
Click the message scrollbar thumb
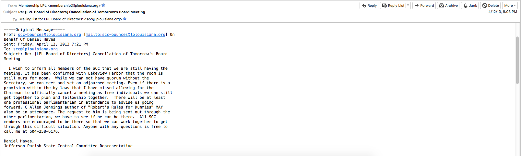point(517,60)
